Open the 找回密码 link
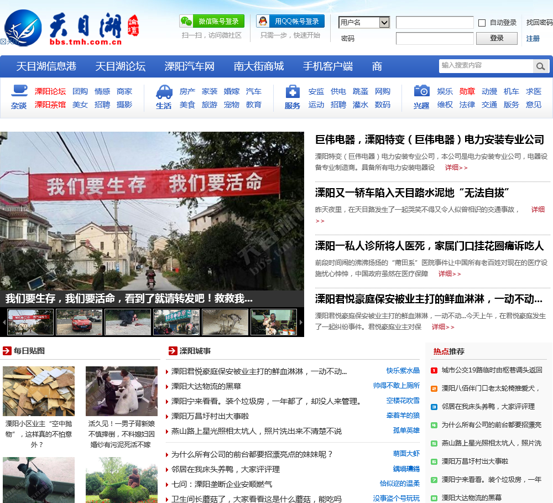 pos(539,23)
